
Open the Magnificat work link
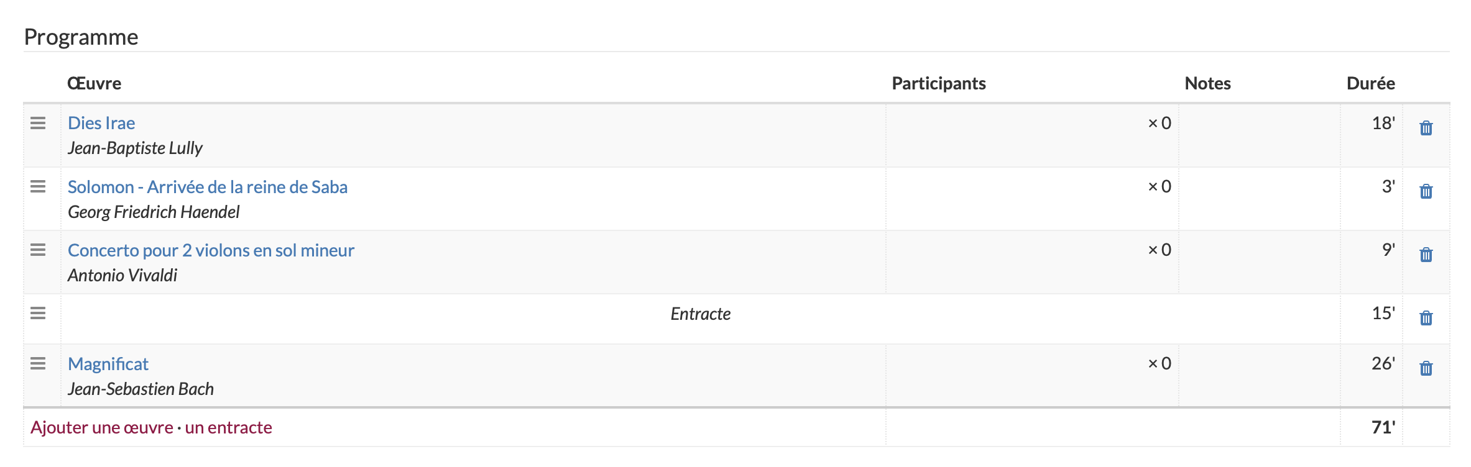pos(108,364)
